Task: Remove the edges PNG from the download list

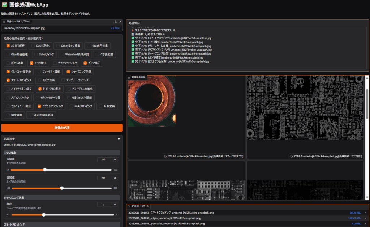Action: click(365, 218)
